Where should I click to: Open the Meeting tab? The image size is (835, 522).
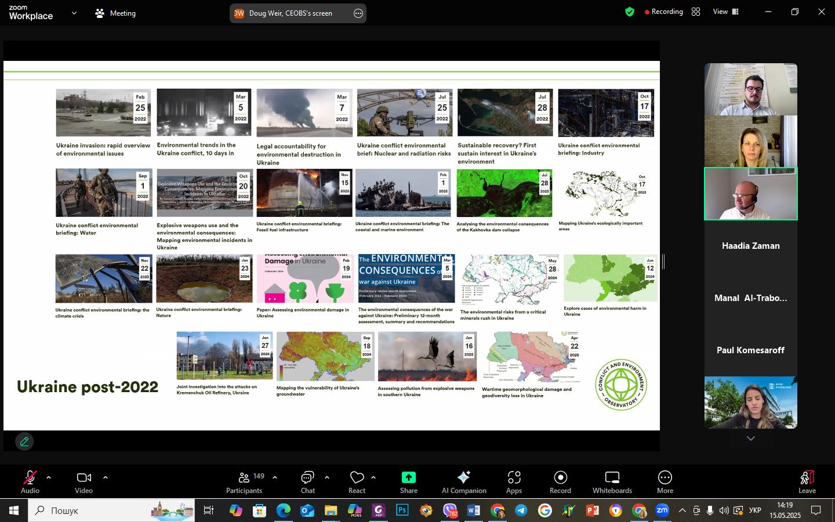pos(115,13)
